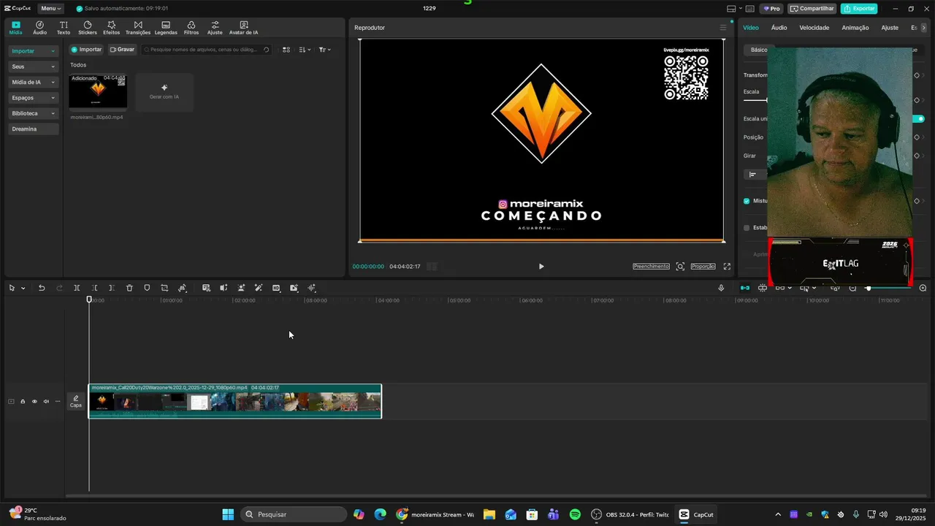Screen dimensions: 935x526
Task: Click the Compartilhar button
Action: (812, 9)
